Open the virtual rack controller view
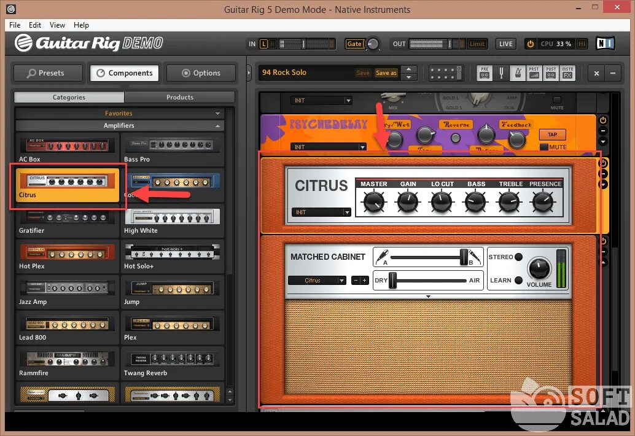The width and height of the screenshot is (635, 436). 445,73
